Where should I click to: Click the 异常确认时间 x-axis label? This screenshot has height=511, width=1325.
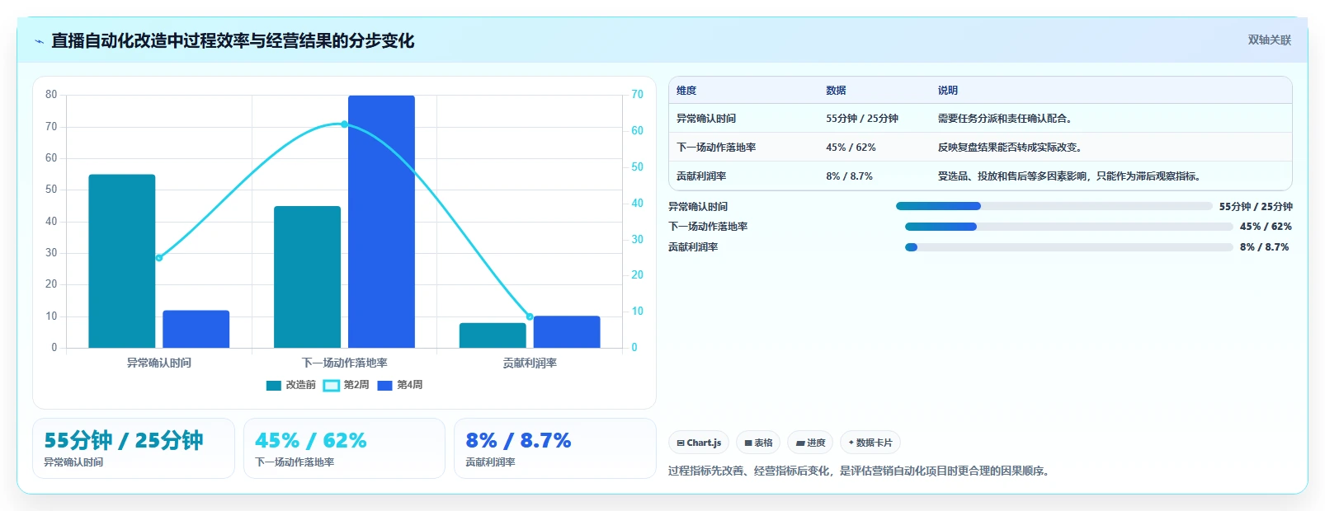click(159, 363)
